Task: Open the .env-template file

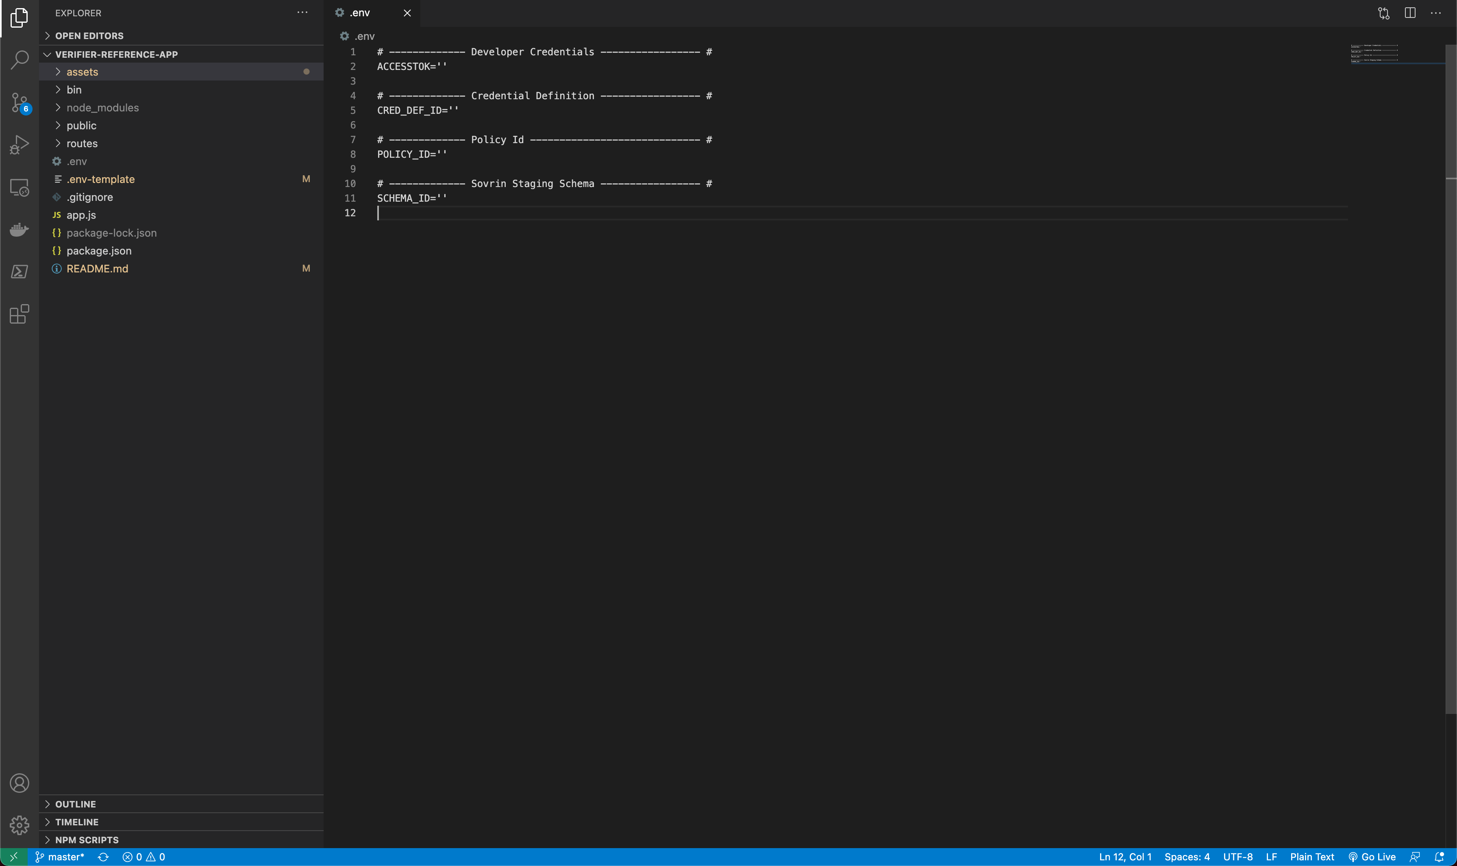Action: point(181,179)
